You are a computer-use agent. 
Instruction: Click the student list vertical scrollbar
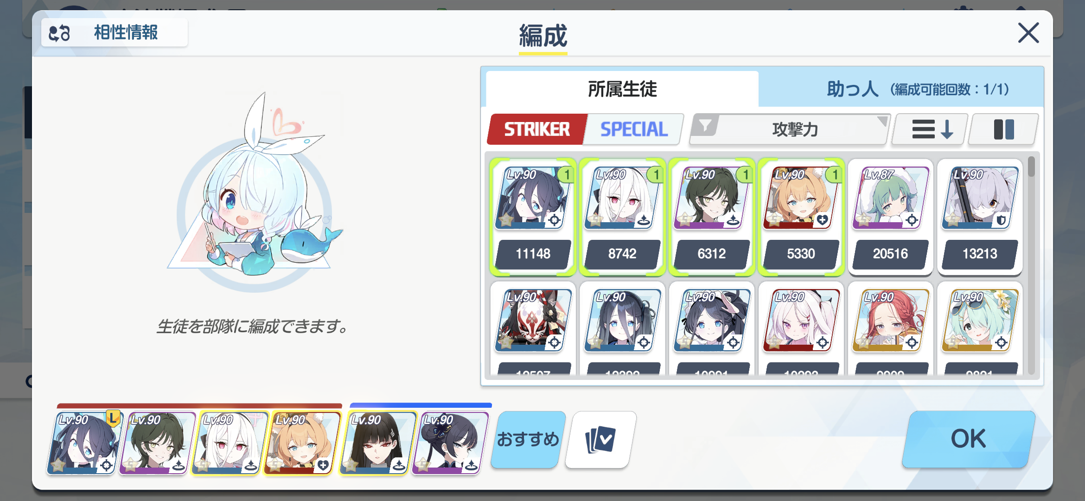pyautogui.click(x=1031, y=265)
